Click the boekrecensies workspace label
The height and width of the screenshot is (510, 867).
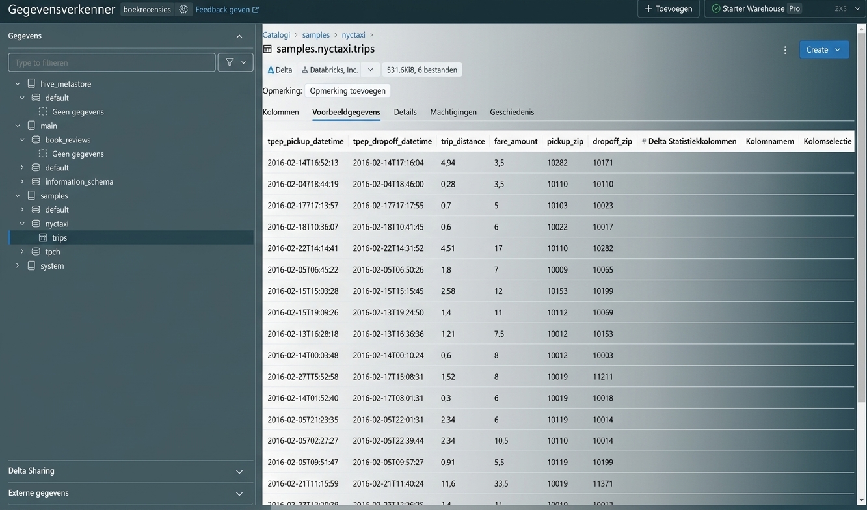pos(147,9)
